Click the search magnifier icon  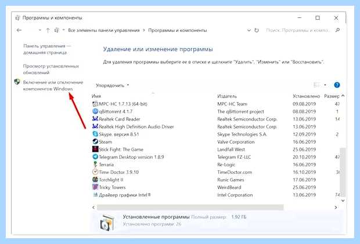(x=337, y=30)
